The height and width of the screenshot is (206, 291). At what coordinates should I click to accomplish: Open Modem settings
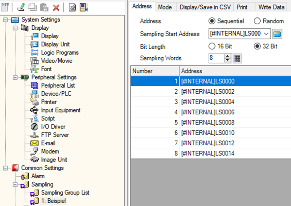tap(50, 151)
